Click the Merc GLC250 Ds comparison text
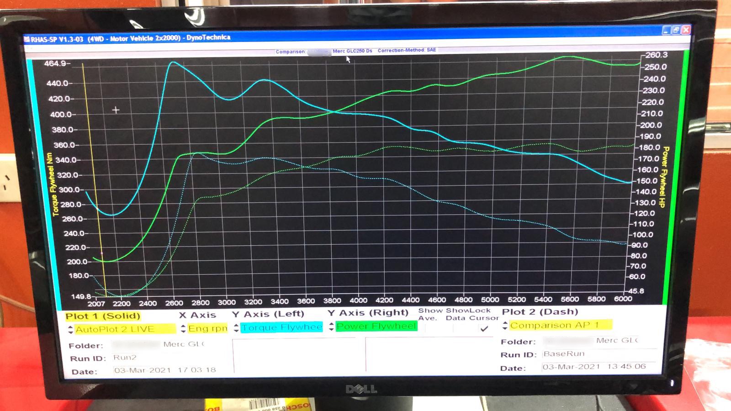The image size is (731, 411). 352,51
